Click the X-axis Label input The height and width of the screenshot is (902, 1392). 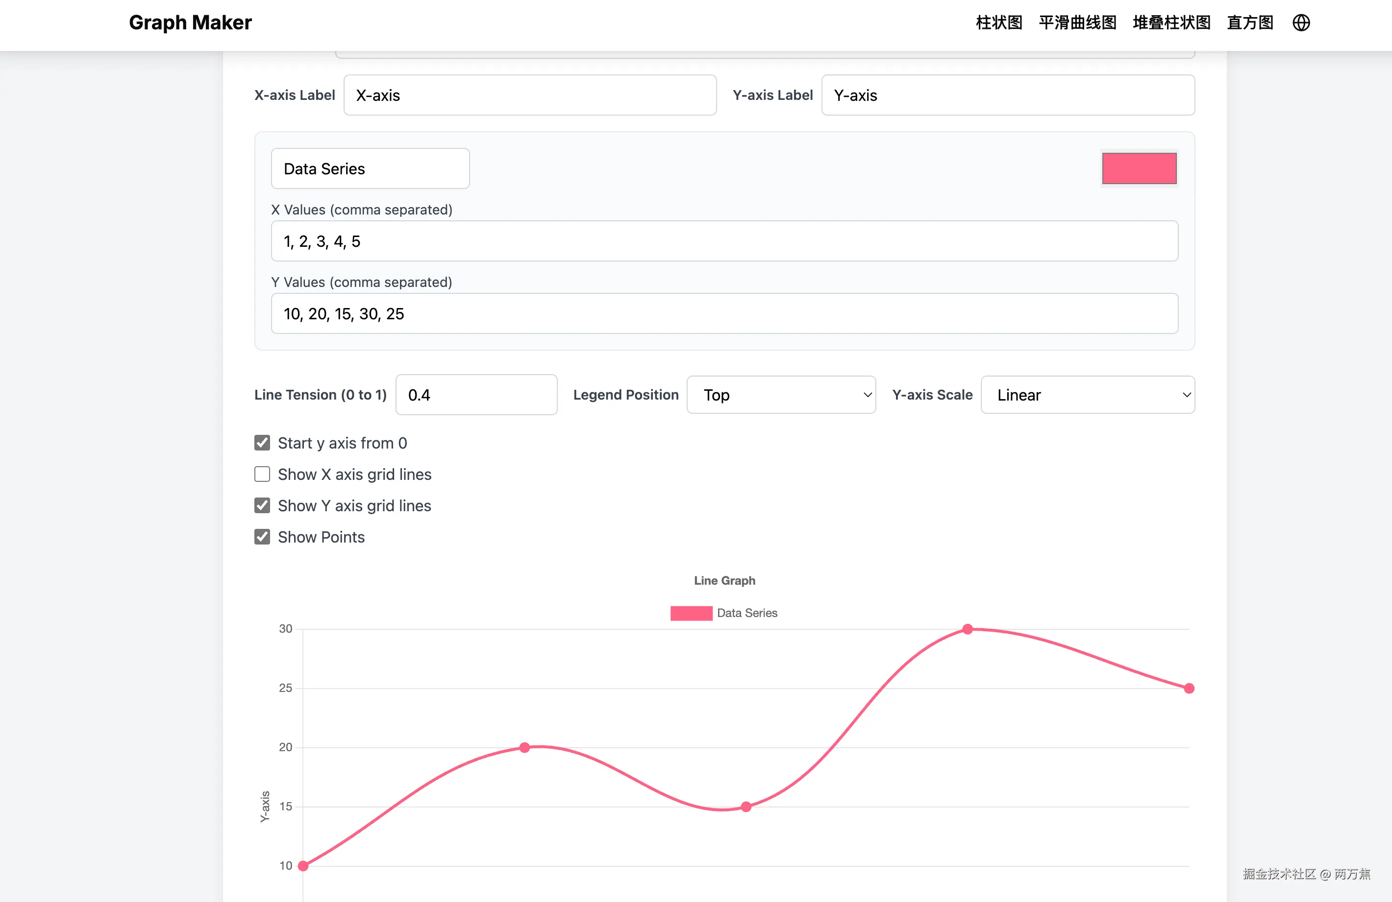click(529, 95)
